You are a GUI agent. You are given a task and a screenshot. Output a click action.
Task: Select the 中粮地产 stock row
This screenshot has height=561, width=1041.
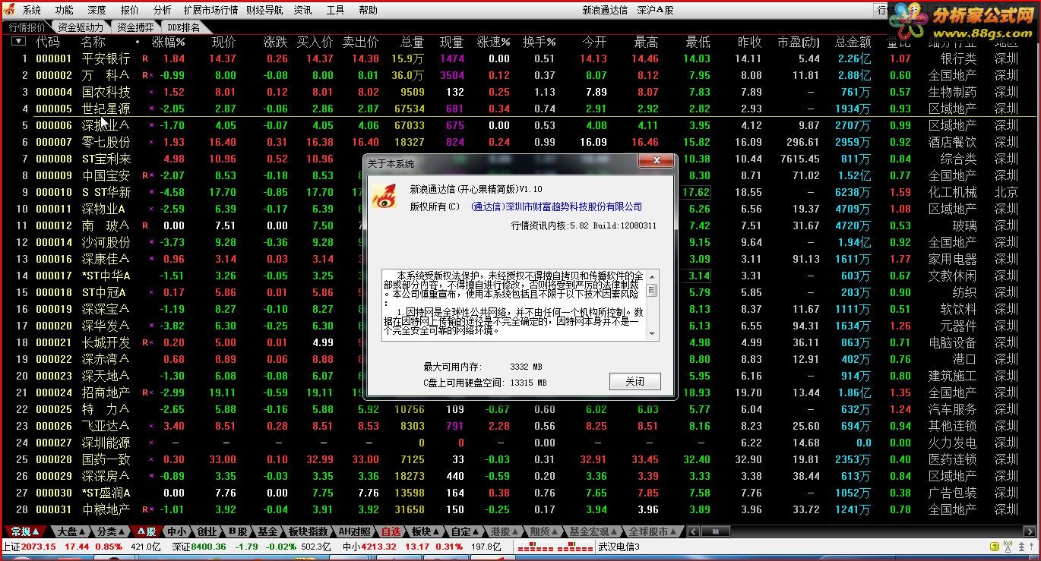point(520,509)
